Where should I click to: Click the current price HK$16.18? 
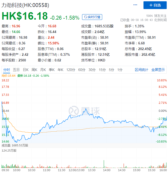click(25, 16)
